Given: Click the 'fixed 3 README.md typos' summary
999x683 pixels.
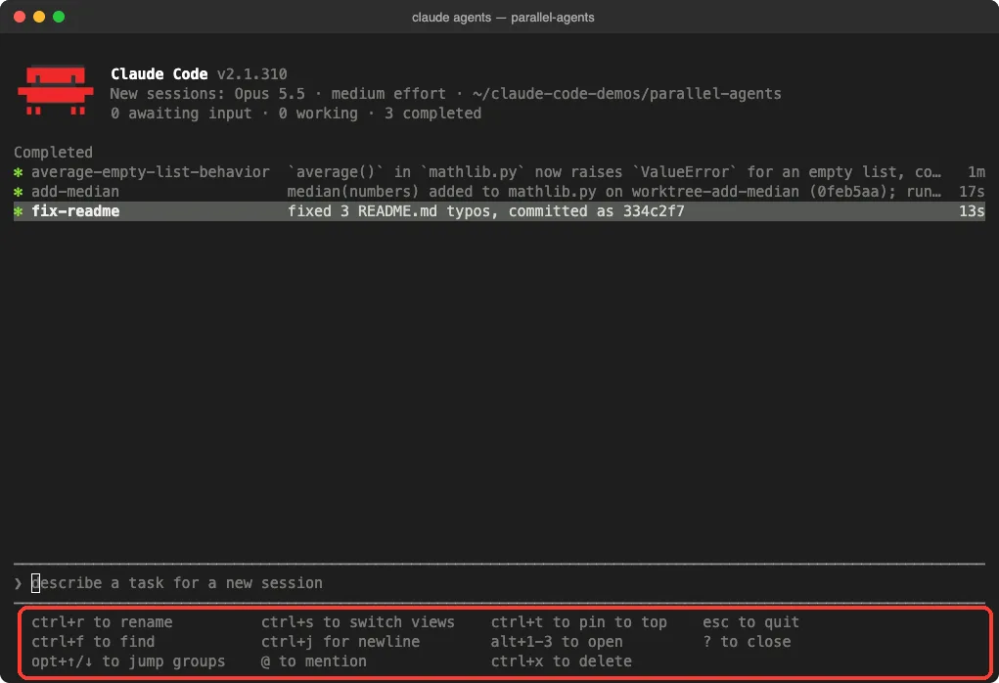Looking at the screenshot, I should pyautogui.click(x=486, y=211).
